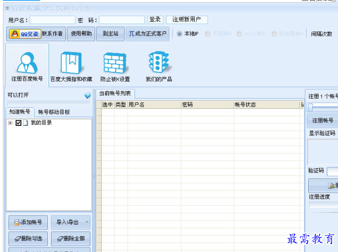Switch to the 知道帐号 tab
The width and height of the screenshot is (338, 252).
point(20,112)
